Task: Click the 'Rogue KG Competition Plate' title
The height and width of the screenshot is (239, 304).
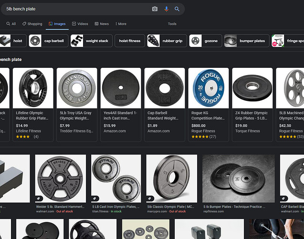Action: pyautogui.click(x=208, y=116)
